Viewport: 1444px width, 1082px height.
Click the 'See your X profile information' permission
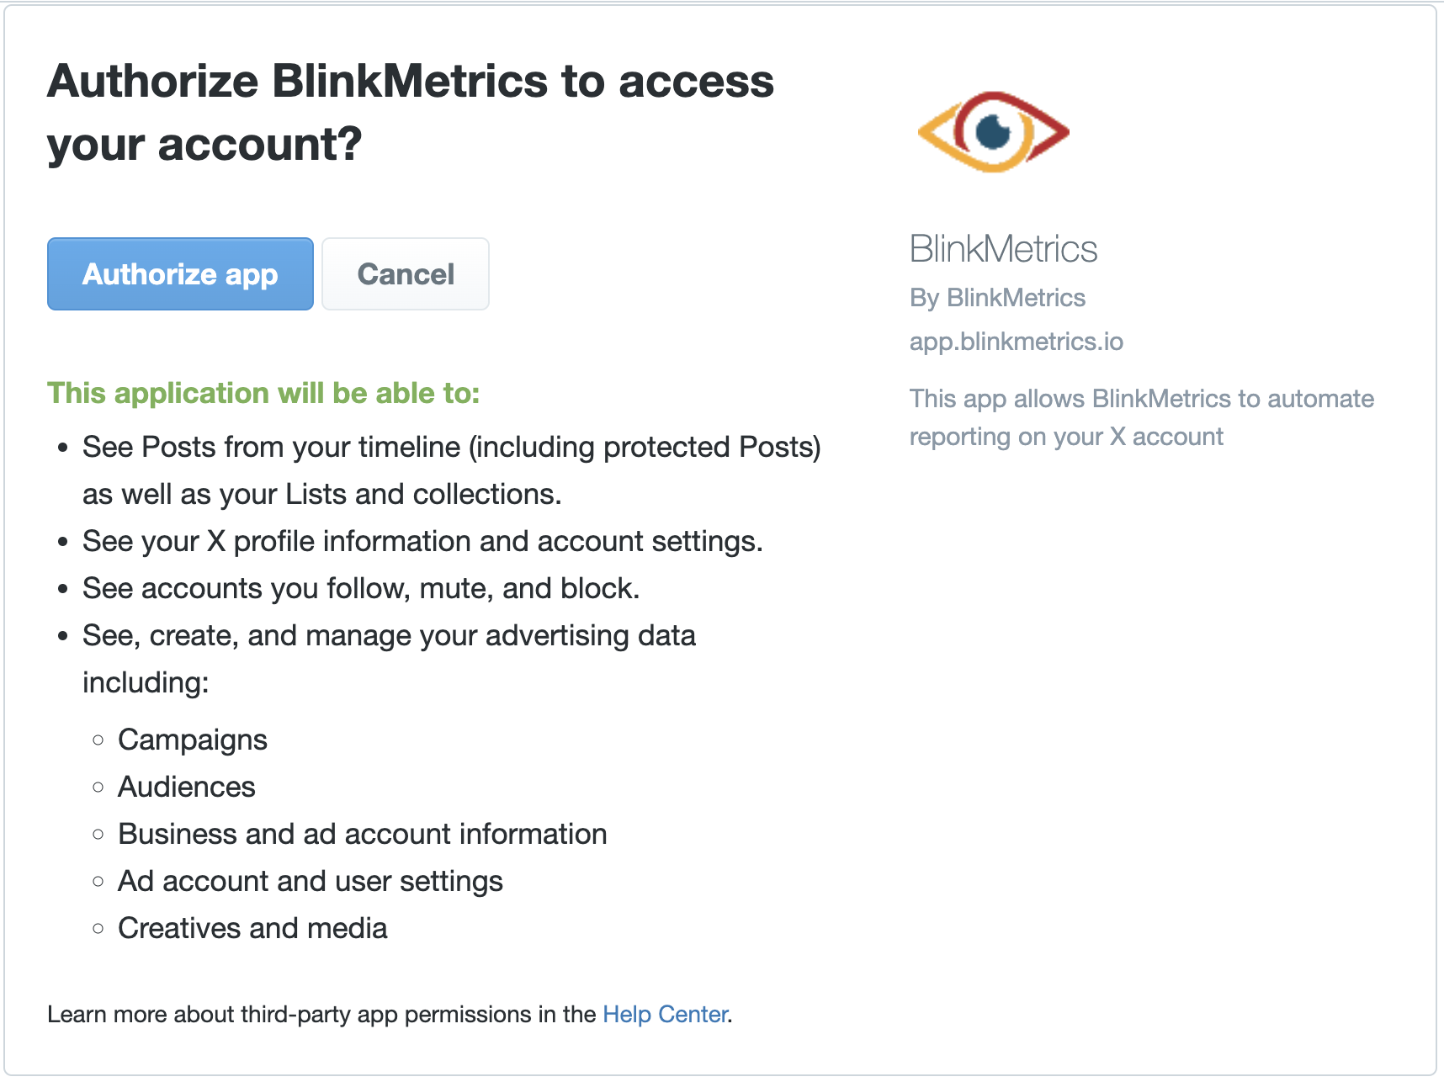422,541
